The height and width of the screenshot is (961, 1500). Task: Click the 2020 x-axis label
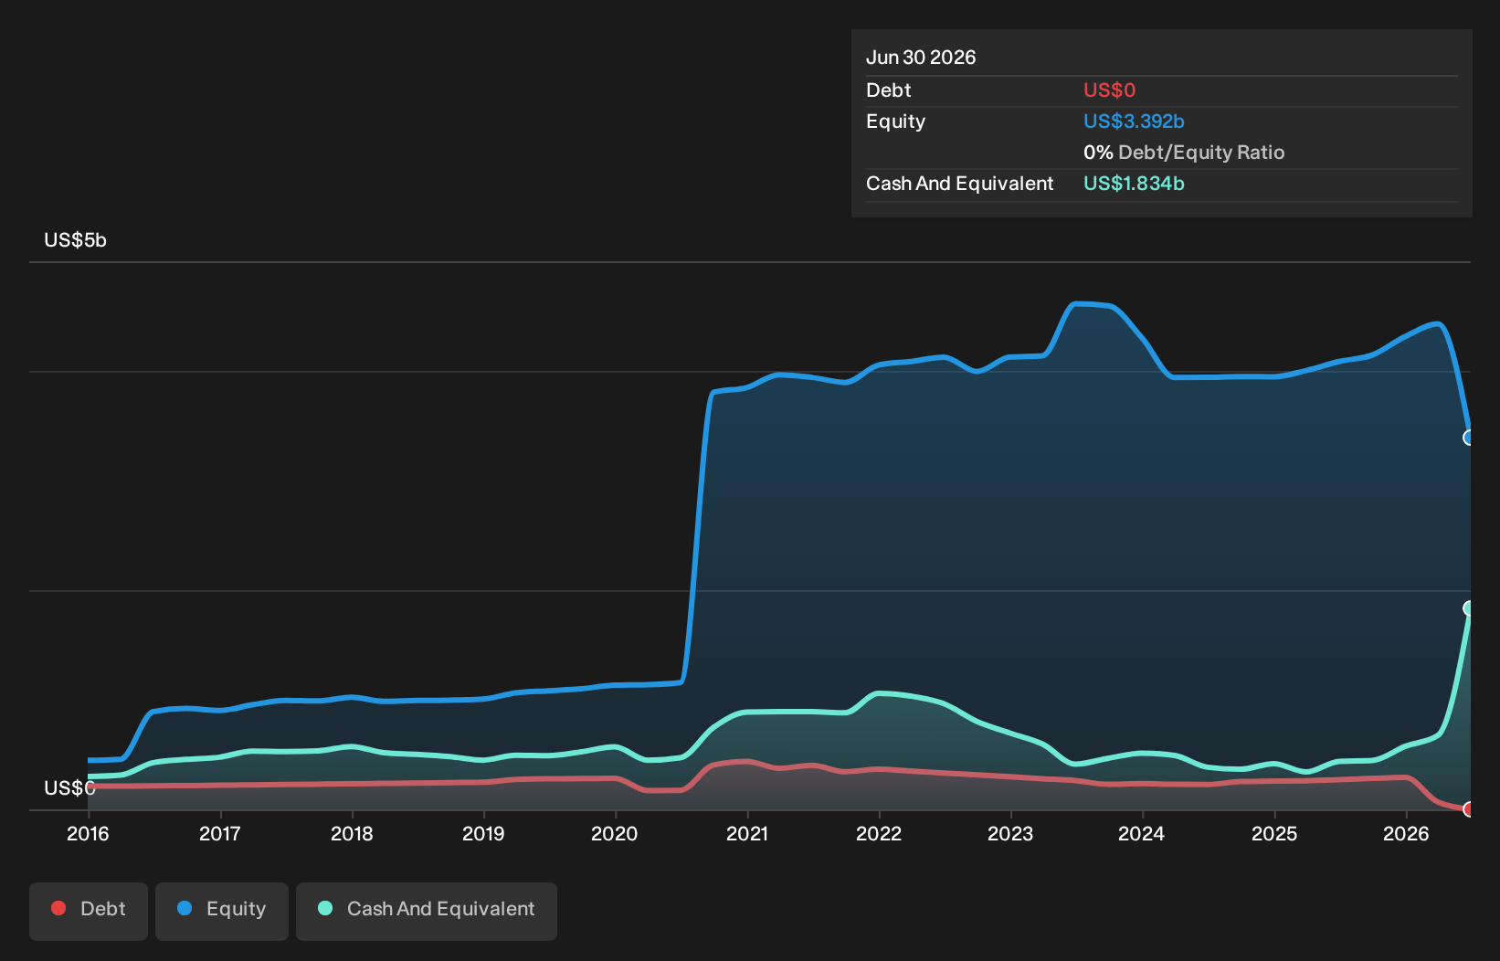615,833
